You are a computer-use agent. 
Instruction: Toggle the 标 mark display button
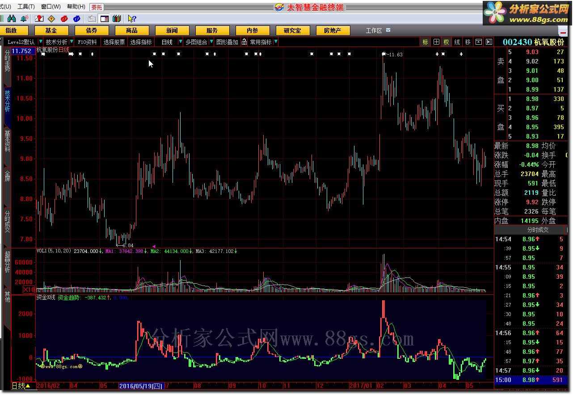coord(425,42)
